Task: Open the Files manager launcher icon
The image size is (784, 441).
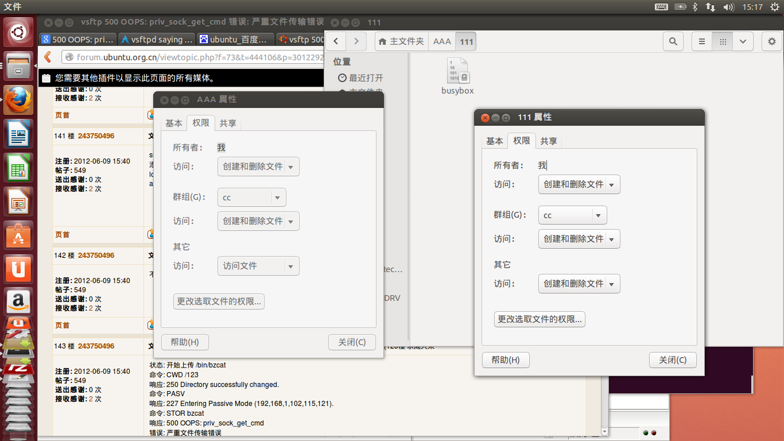Action: 19,65
